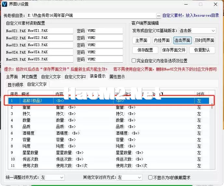This screenshot has height=186, width=224.
Task: Open the 自定义文字 sub-tab
Action: pyautogui.click(x=37, y=84)
